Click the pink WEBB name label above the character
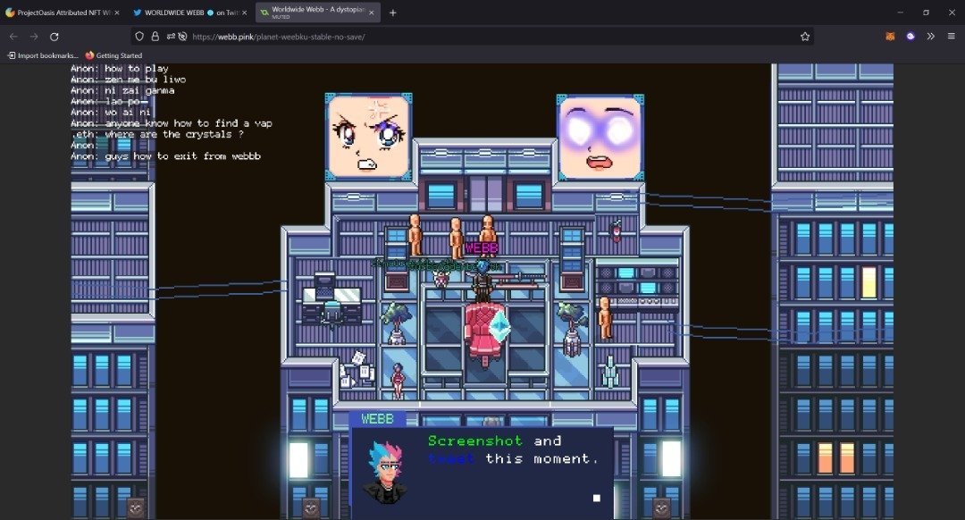This screenshot has width=965, height=520. click(x=482, y=248)
